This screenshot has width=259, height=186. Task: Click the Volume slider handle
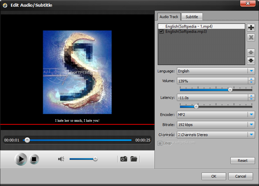(230, 90)
